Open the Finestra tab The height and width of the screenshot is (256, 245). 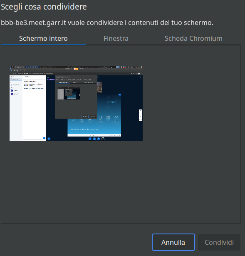[116, 39]
